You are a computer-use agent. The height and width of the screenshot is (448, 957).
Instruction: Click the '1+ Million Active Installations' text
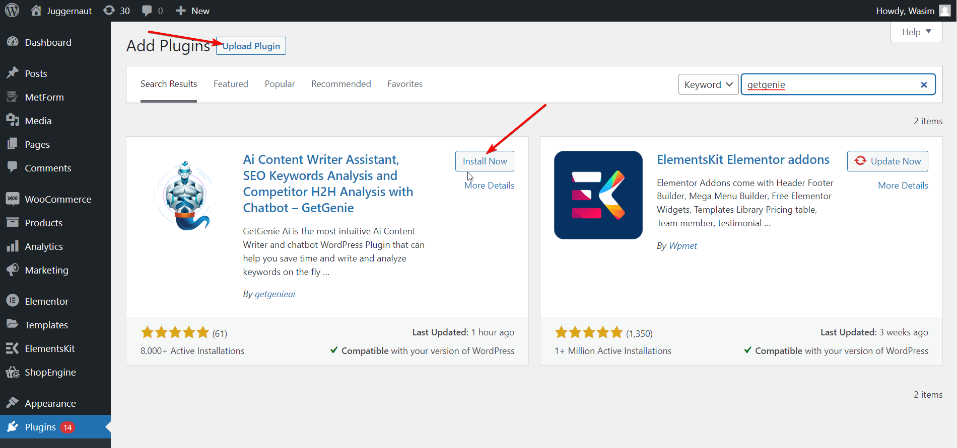[613, 351]
